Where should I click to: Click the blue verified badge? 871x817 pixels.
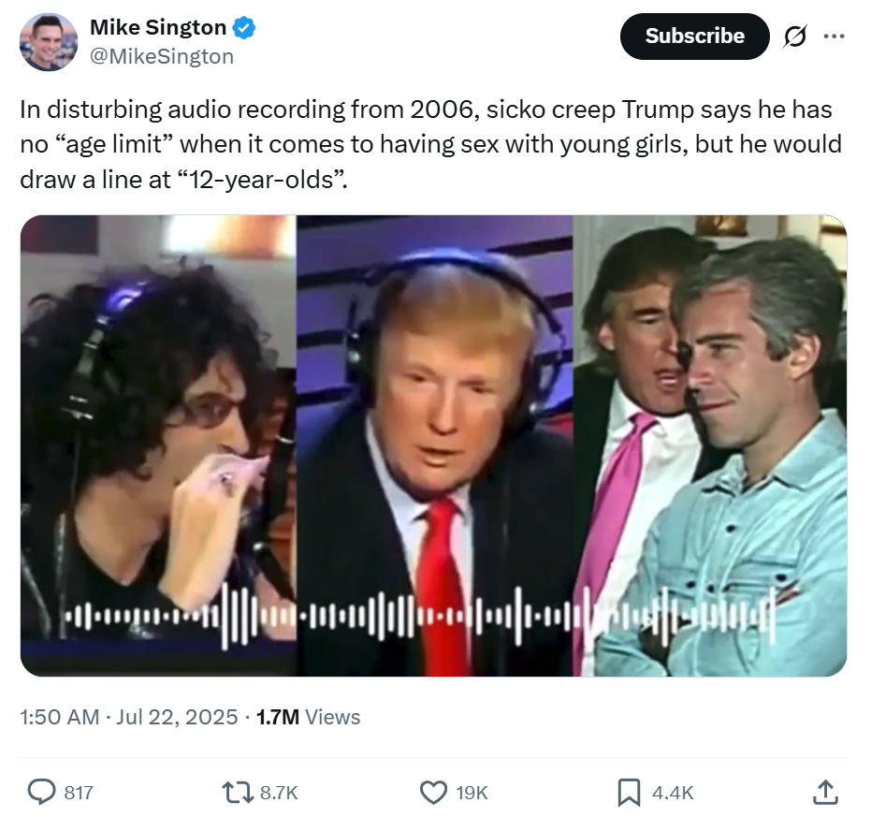click(x=244, y=28)
